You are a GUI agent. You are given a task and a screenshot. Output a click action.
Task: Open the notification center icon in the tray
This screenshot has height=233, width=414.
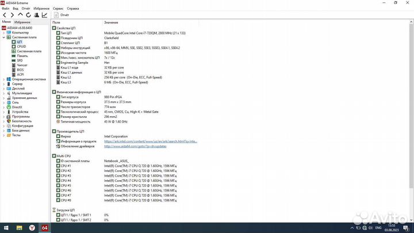[x=406, y=228]
